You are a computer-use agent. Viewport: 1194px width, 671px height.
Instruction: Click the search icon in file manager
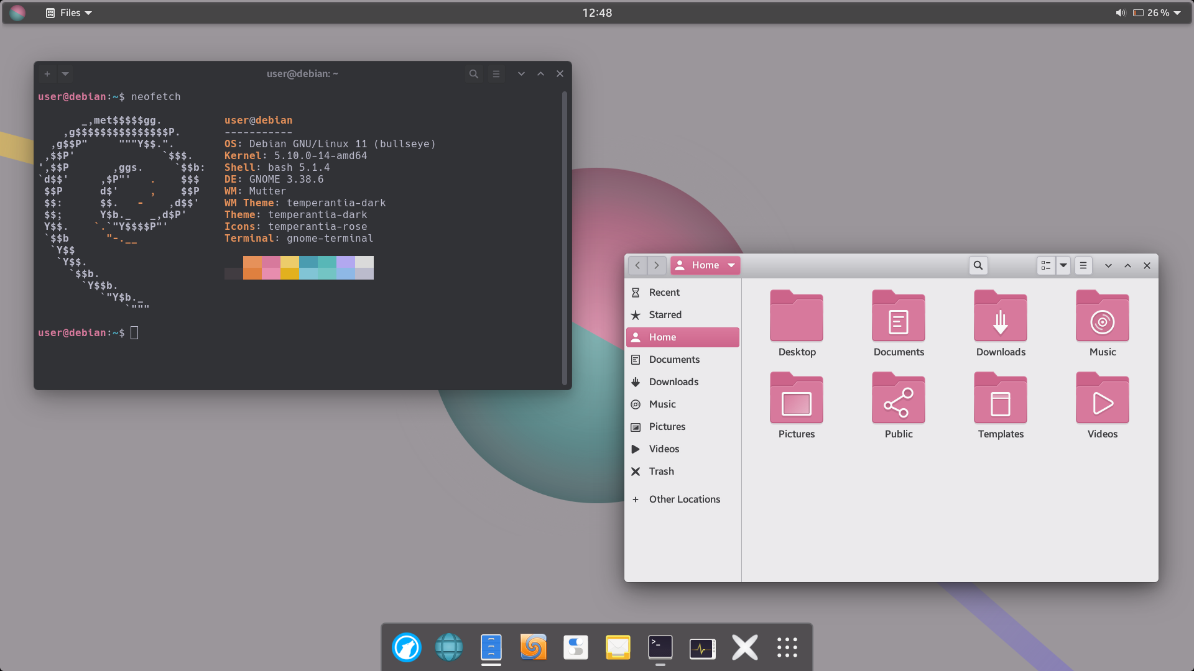coord(978,265)
